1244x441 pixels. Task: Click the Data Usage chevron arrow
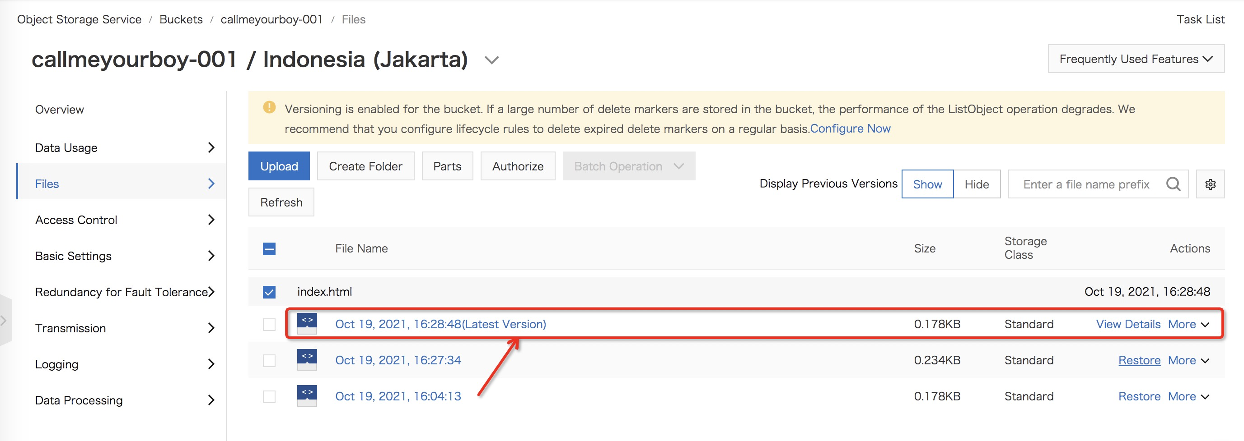[x=210, y=147]
